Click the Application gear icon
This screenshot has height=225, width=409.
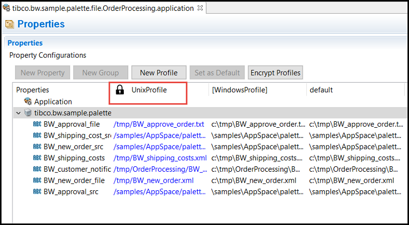click(x=28, y=102)
